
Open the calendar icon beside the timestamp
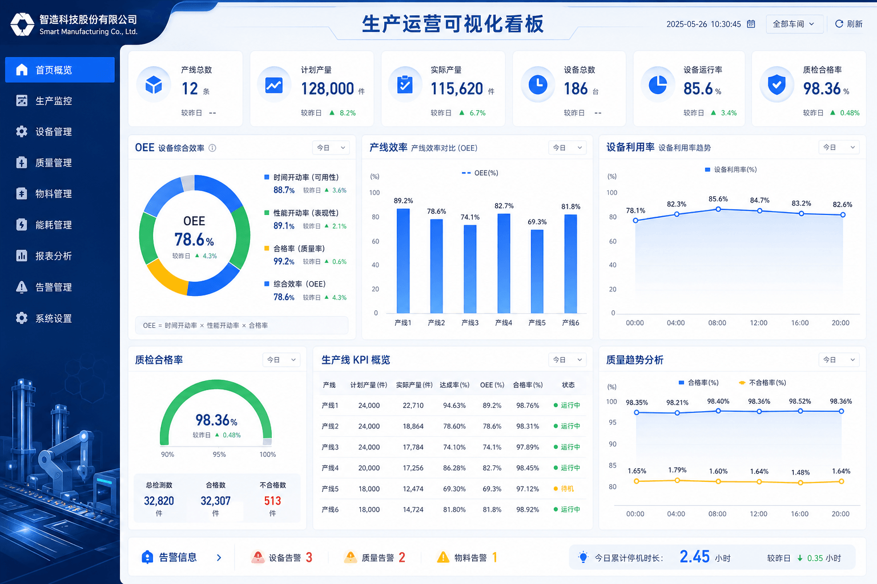coord(751,24)
